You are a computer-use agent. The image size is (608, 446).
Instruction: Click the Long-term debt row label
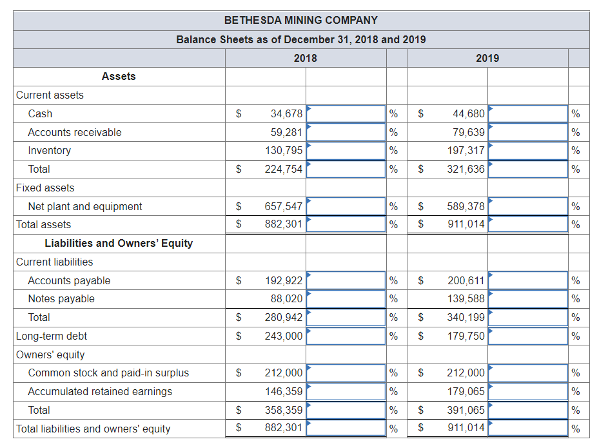click(x=51, y=336)
